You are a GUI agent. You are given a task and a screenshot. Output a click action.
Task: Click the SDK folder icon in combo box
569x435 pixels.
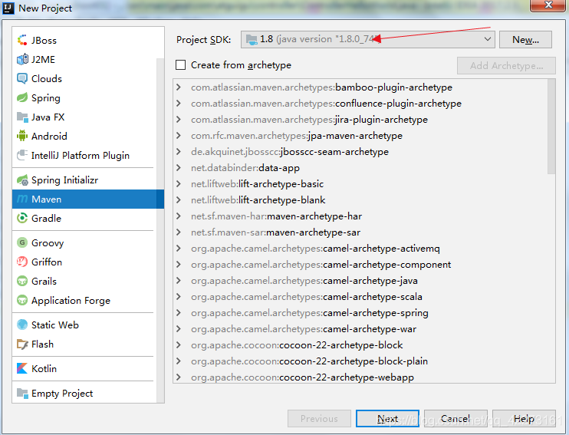(x=252, y=39)
